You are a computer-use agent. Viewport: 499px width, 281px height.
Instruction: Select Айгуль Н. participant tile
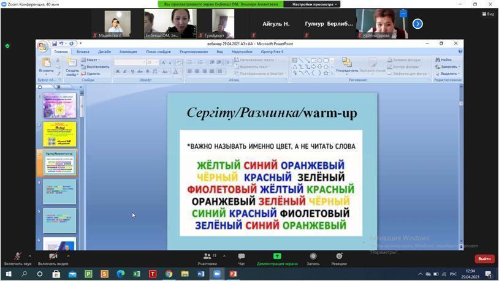click(276, 24)
